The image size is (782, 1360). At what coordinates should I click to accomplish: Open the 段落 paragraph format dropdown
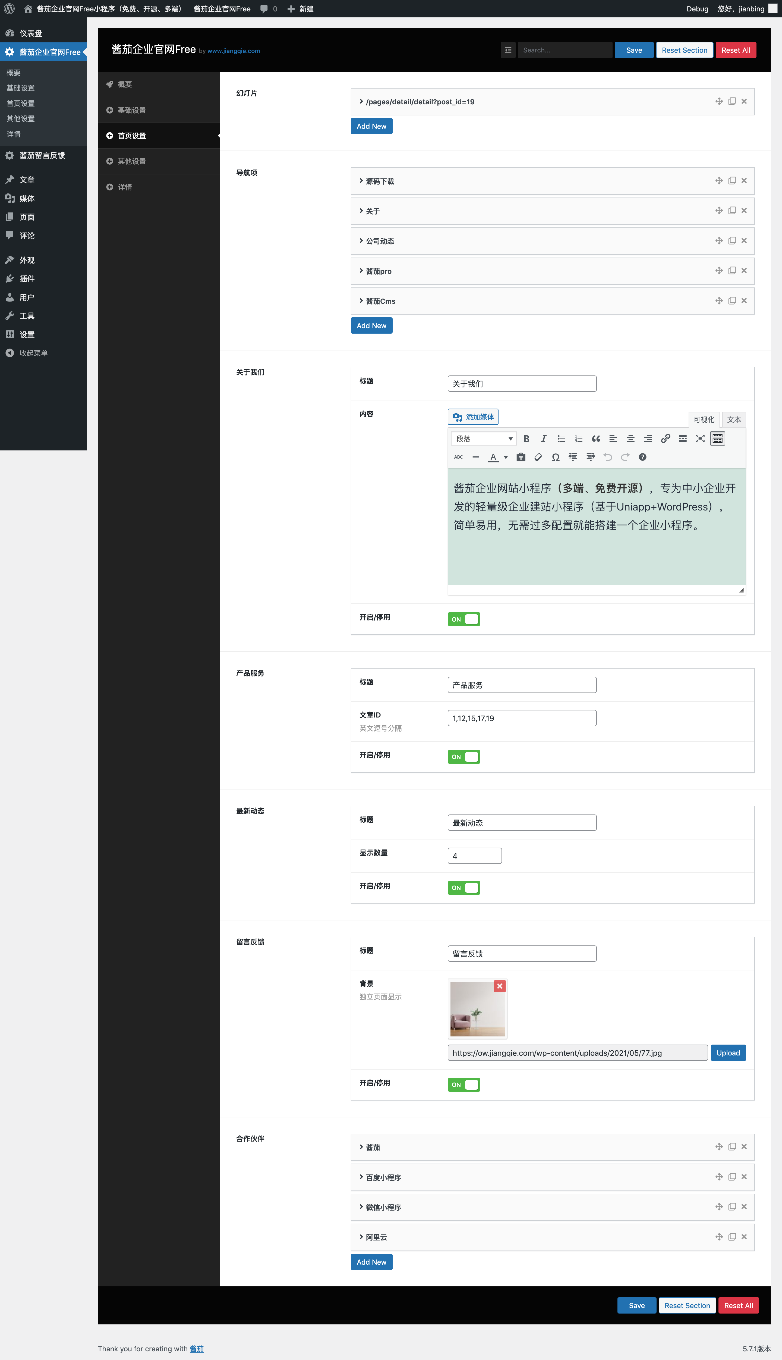coord(483,438)
